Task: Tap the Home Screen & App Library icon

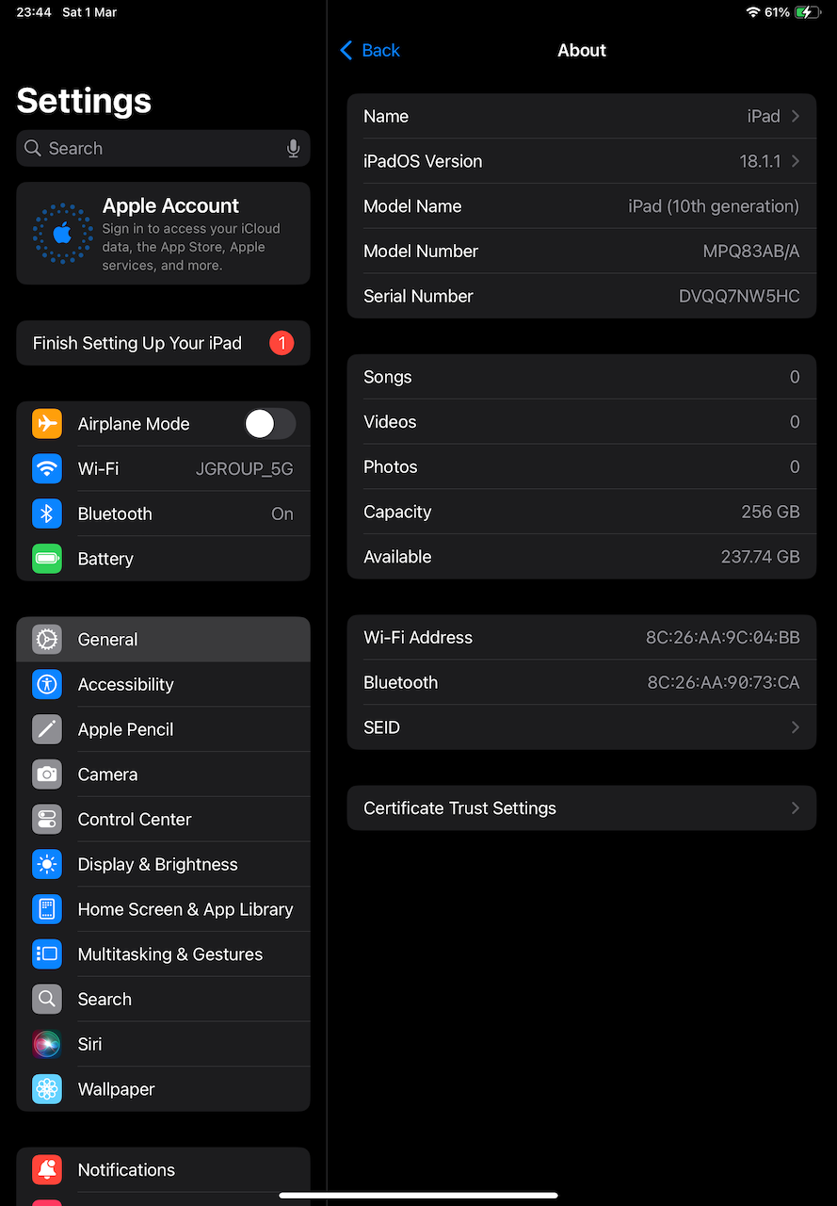Action: pyautogui.click(x=47, y=909)
